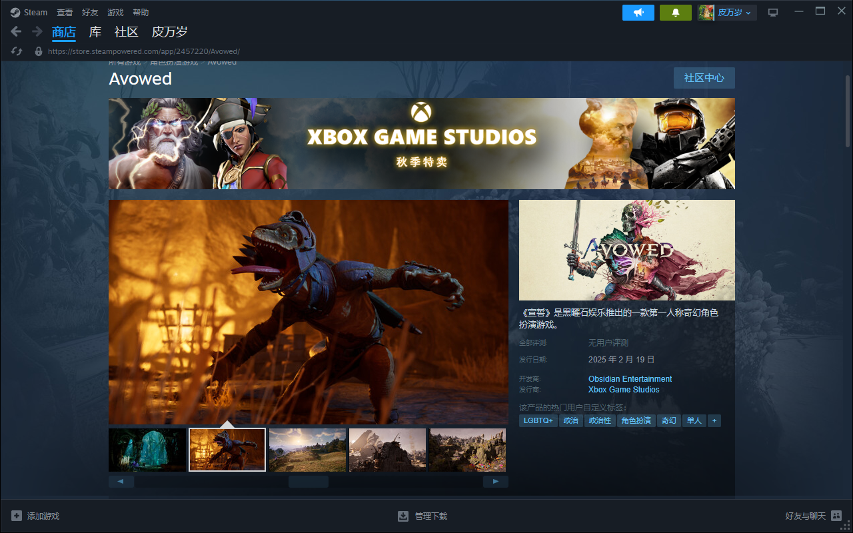The image size is (853, 533).
Task: Click the add game plus icon
Action: [17, 516]
